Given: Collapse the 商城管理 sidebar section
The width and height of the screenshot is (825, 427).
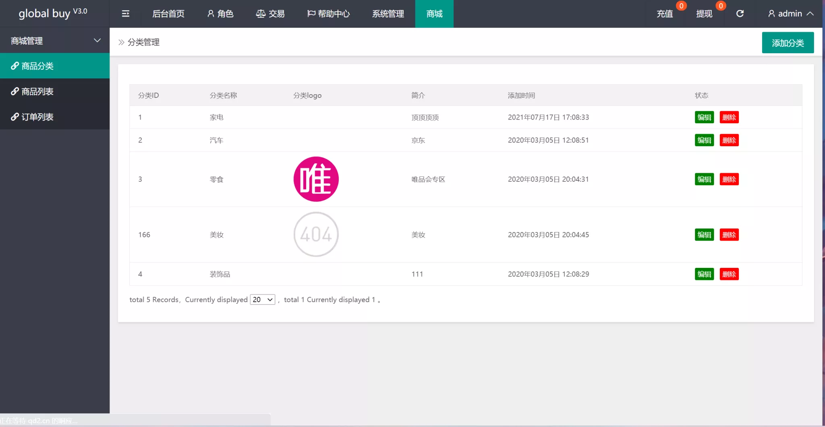Looking at the screenshot, I should pyautogui.click(x=97, y=40).
